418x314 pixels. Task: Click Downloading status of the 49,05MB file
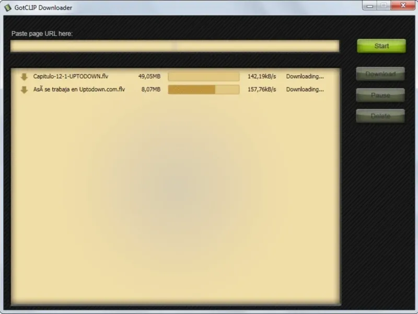point(305,76)
